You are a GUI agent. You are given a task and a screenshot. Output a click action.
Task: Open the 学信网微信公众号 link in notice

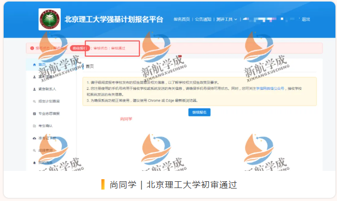point(270,88)
